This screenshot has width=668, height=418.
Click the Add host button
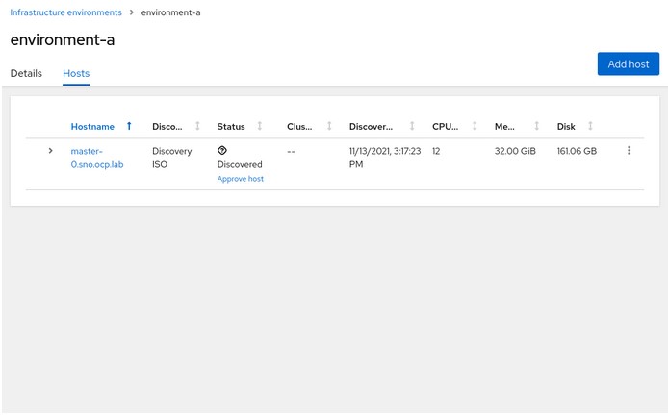point(628,63)
